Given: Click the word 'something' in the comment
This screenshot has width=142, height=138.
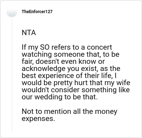Looking at the screenshot, I should [99, 90].
